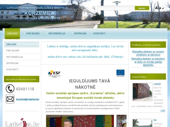
Task: Expand the INFORMĀCIJA dropdown arrow
Action: (47, 33)
